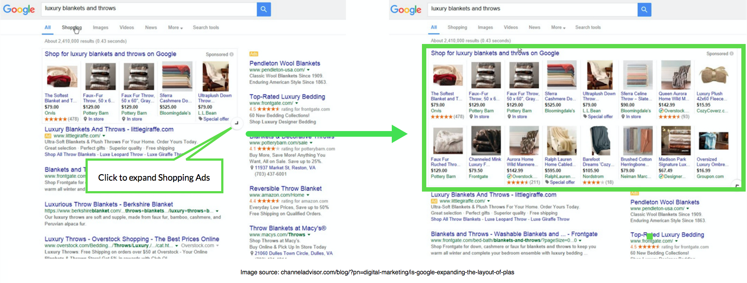
Task: Switch to Images tab in left screenshot
Action: pos(100,27)
